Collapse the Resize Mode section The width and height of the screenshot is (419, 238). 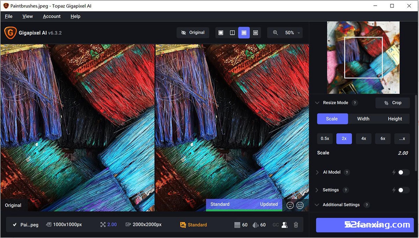pos(317,103)
